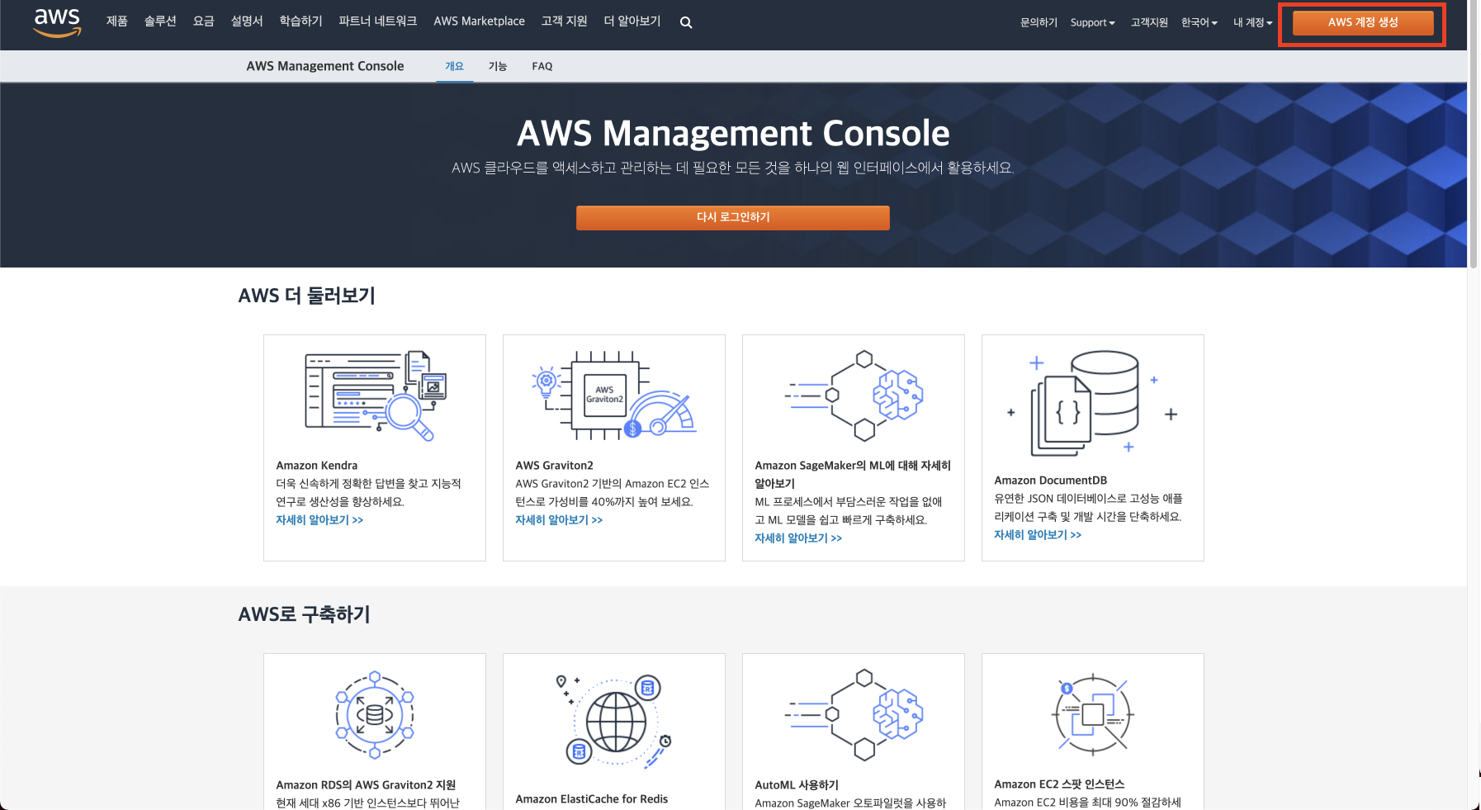Open AWS Graviton2 자세히 알아보기 link
Screen dimensions: 1481x810
(x=559, y=520)
